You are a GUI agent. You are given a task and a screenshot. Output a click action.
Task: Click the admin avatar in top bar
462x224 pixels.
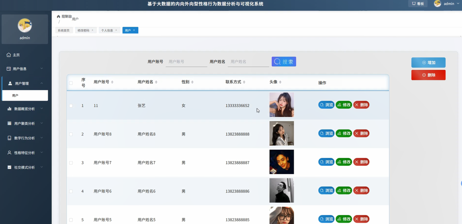click(437, 4)
